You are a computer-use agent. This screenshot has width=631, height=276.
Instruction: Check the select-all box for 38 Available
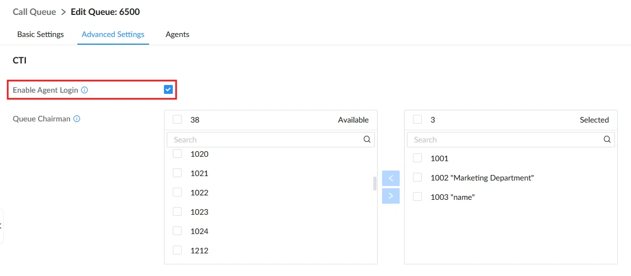coord(177,119)
